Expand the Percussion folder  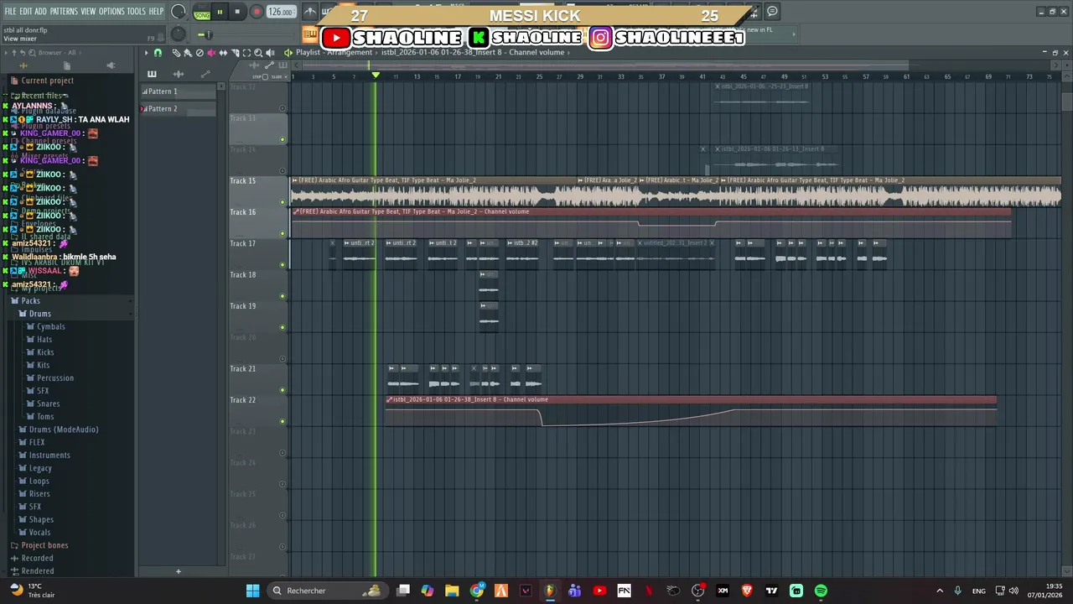coord(55,377)
